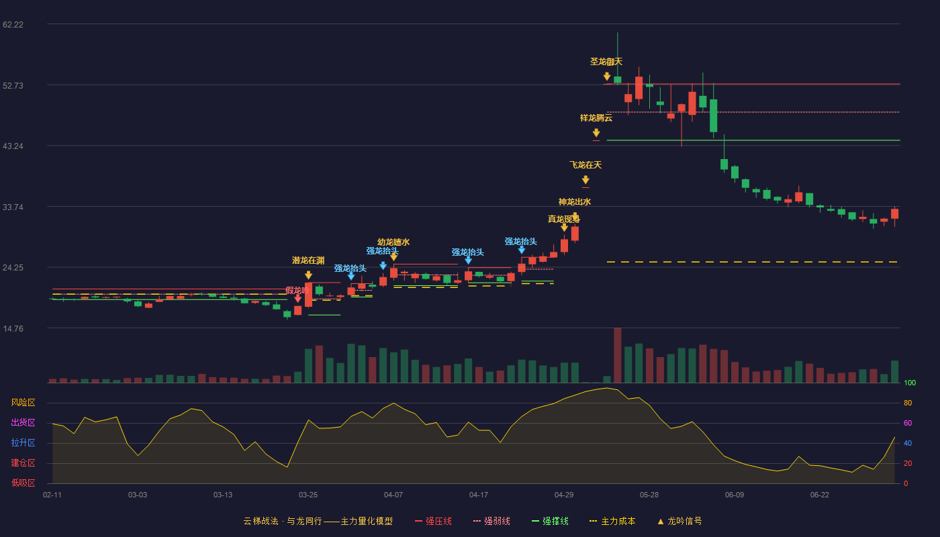Screen dimensions: 940x537
Task: Click the 14.76 price axis label
Action: 13,328
